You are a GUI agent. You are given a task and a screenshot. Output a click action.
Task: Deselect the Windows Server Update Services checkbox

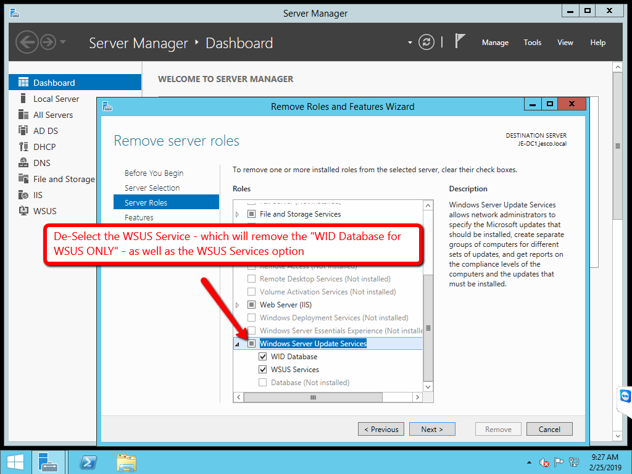tap(251, 343)
